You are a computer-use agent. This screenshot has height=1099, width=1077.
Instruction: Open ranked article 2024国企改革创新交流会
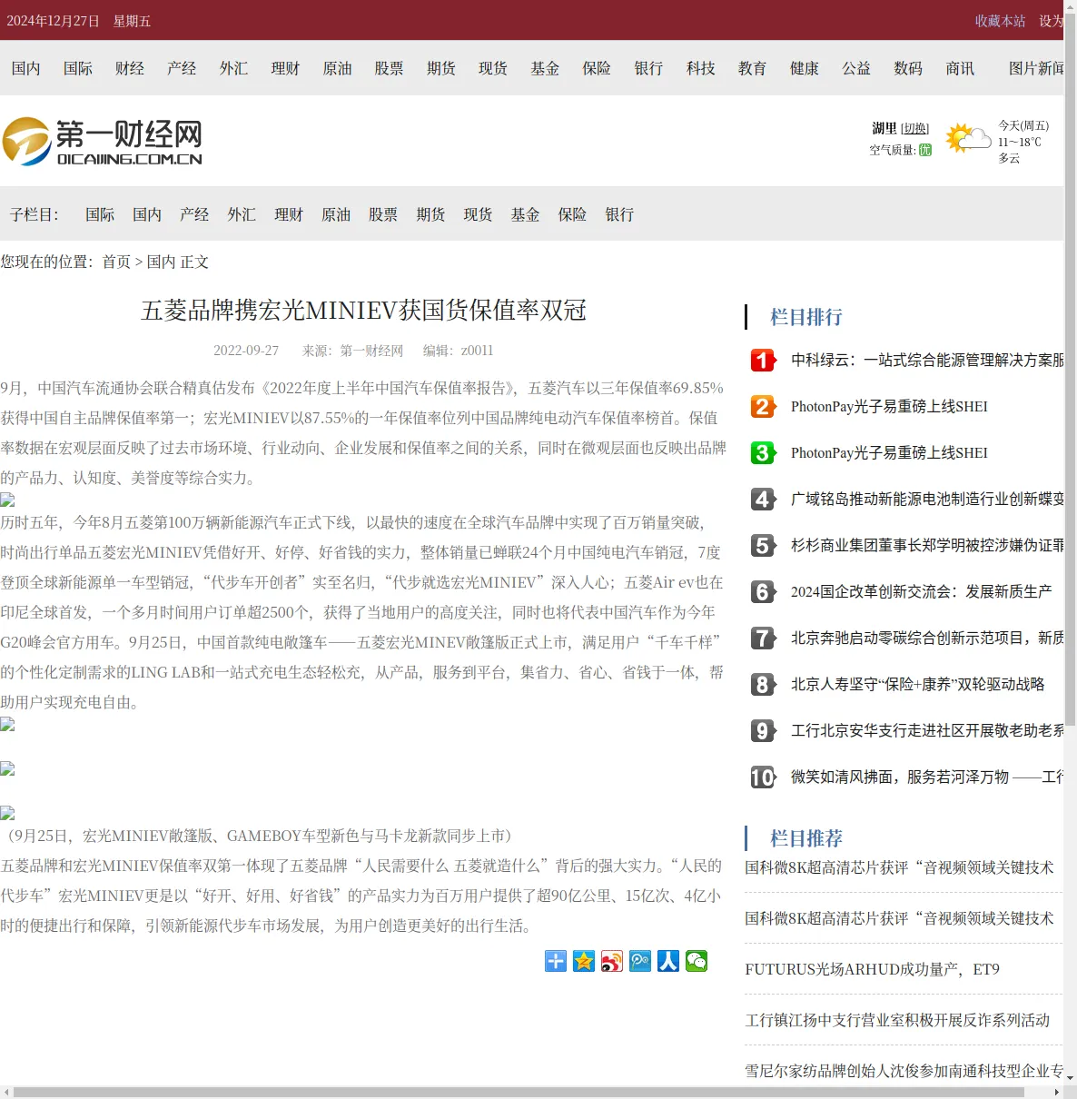pos(921,592)
